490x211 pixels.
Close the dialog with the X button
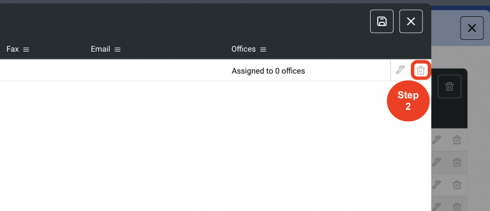point(411,21)
